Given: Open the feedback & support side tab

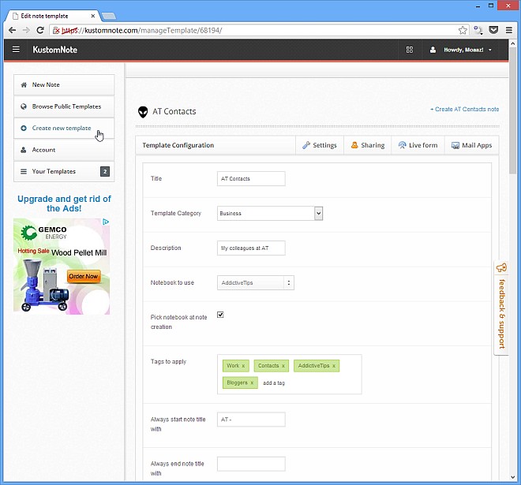Looking at the screenshot, I should (501, 308).
